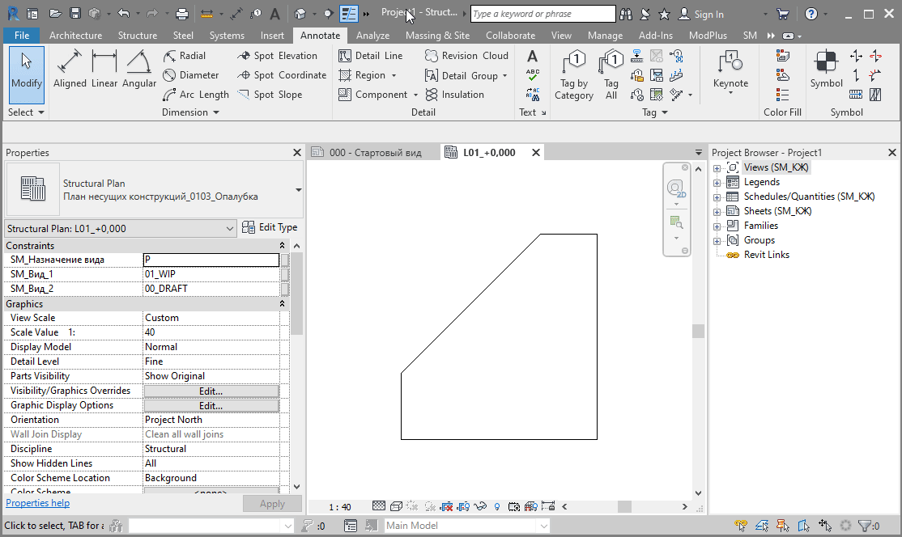Toggle Crop View in view control bar

pos(446,506)
